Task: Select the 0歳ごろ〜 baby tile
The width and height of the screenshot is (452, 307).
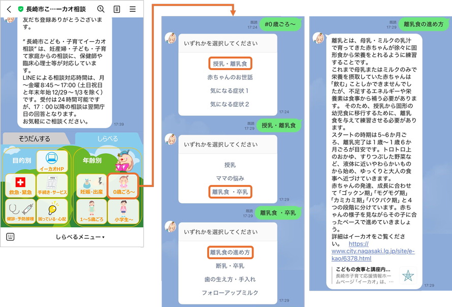Action: 123,186
